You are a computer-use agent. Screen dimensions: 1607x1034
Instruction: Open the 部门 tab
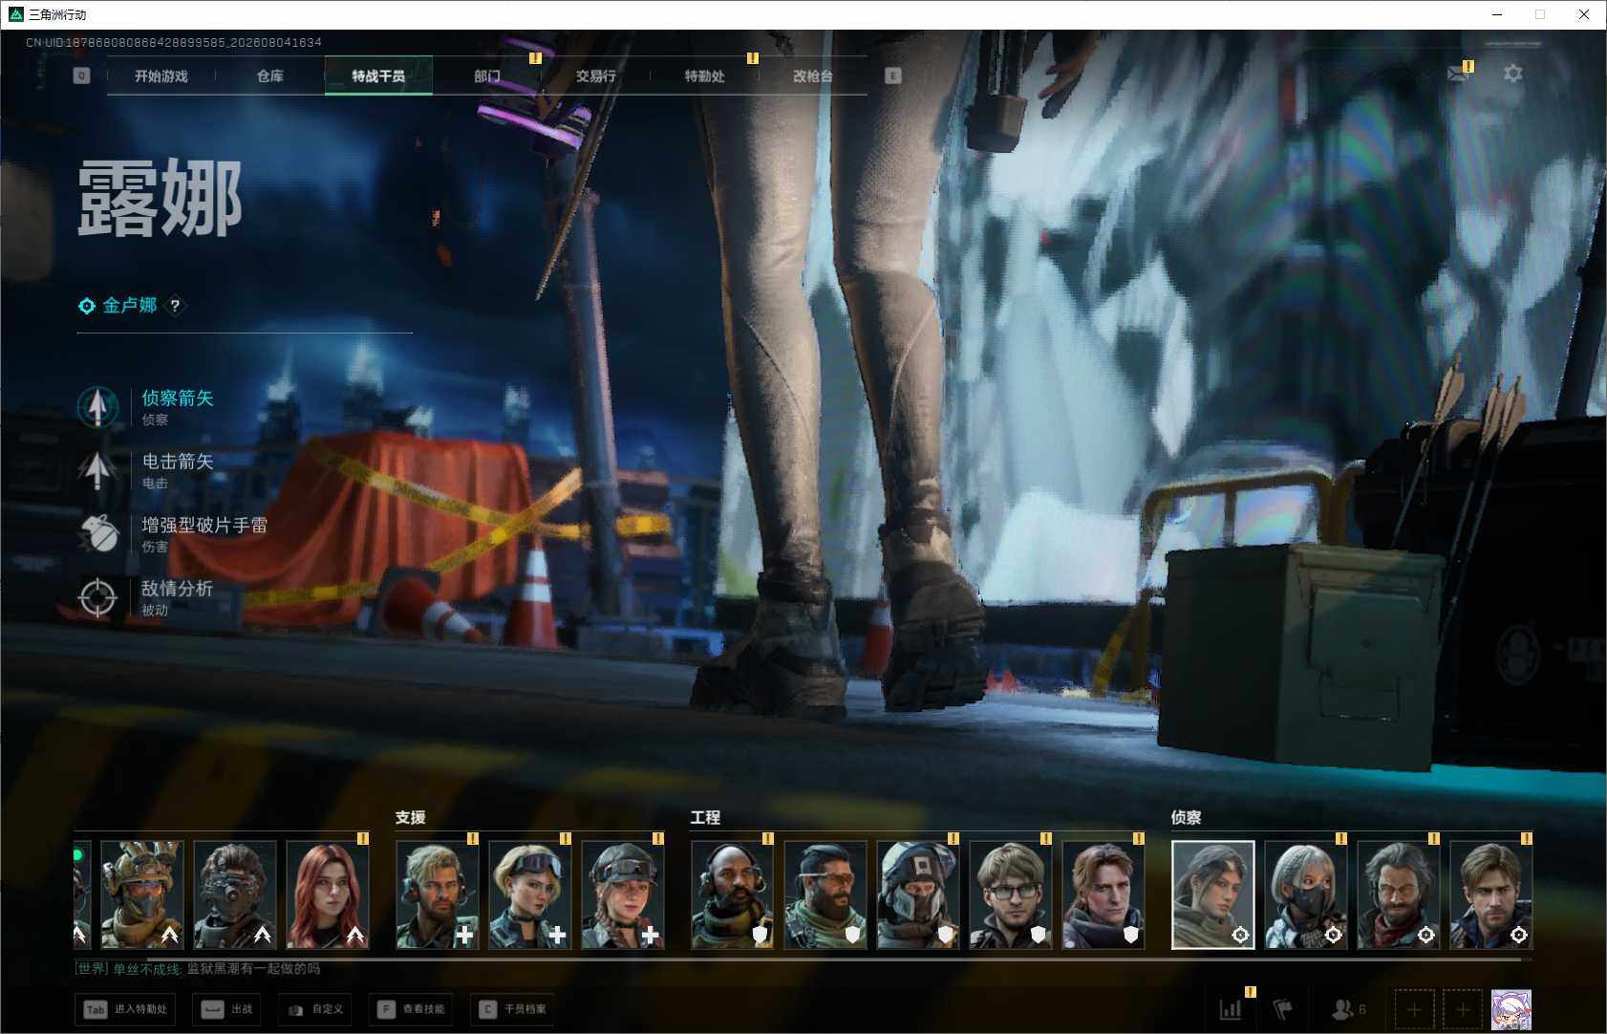(x=487, y=75)
